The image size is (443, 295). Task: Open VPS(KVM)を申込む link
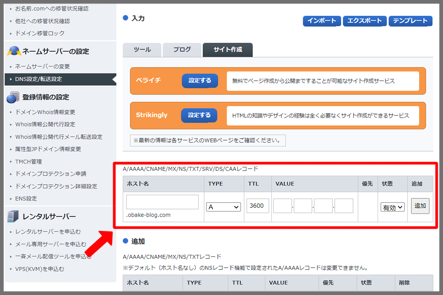(40, 269)
